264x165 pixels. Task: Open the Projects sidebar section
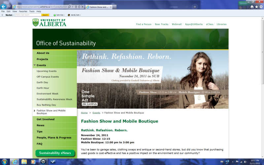(x=55, y=59)
